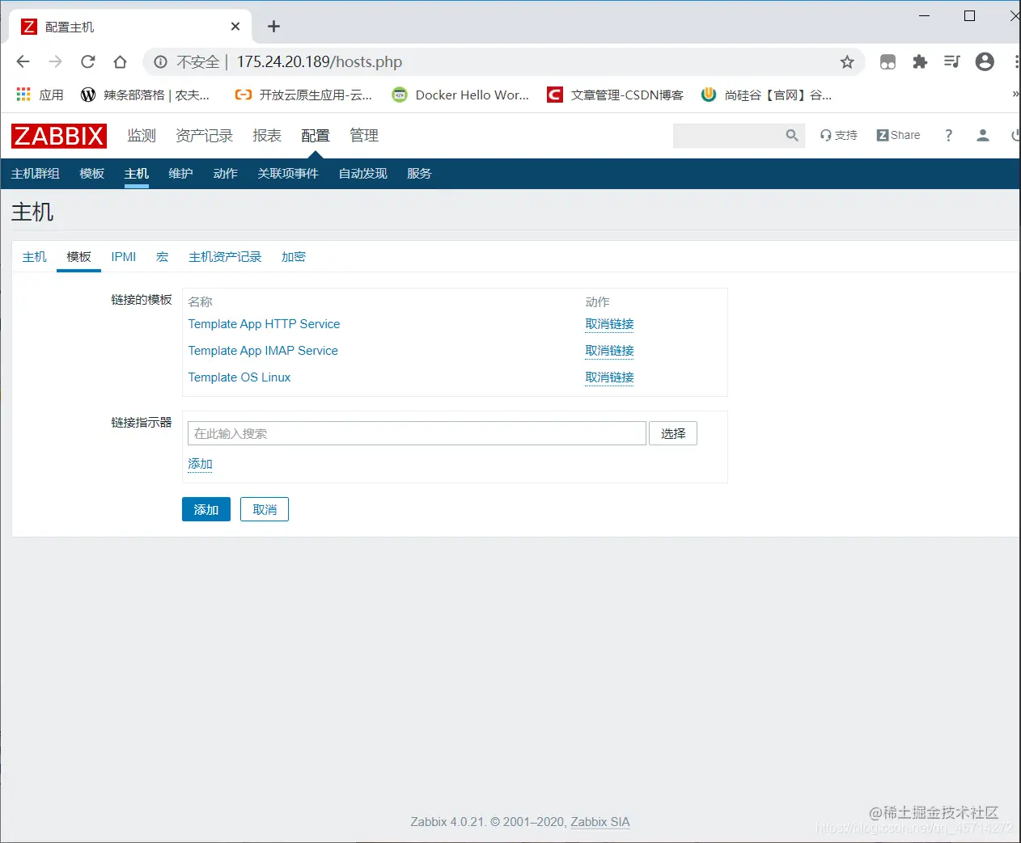Open the 资产记录 top menu
The image size is (1021, 843).
coord(204,136)
